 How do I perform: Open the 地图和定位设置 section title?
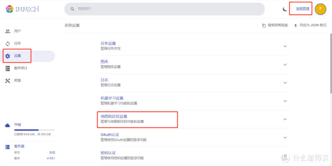pyautogui.click(x=114, y=116)
